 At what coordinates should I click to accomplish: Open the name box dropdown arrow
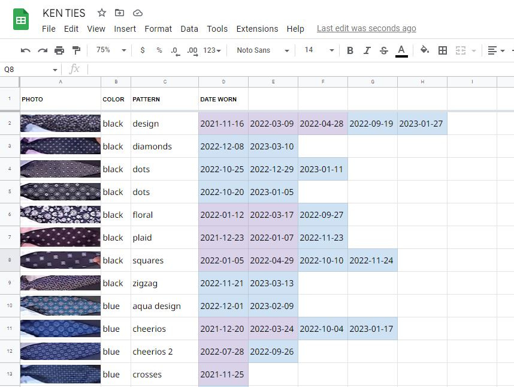[55, 70]
